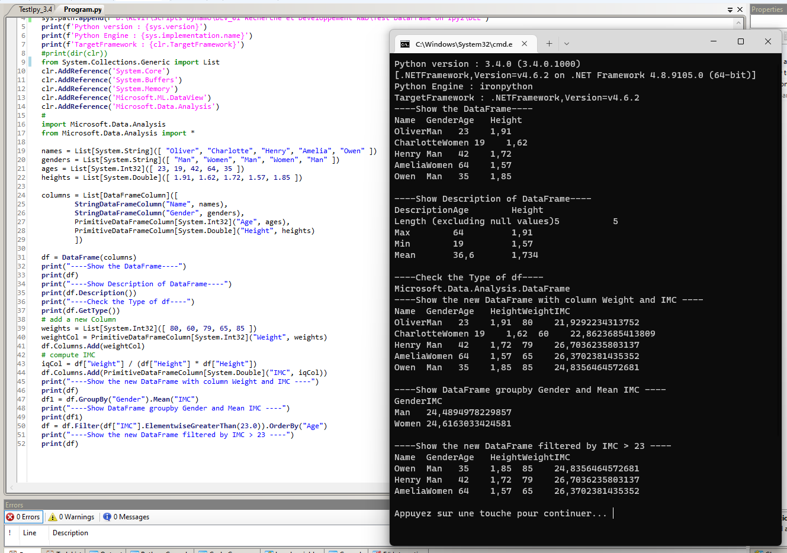Click the Errors panel title bar
Screen dimensions: 787x553
point(197,505)
